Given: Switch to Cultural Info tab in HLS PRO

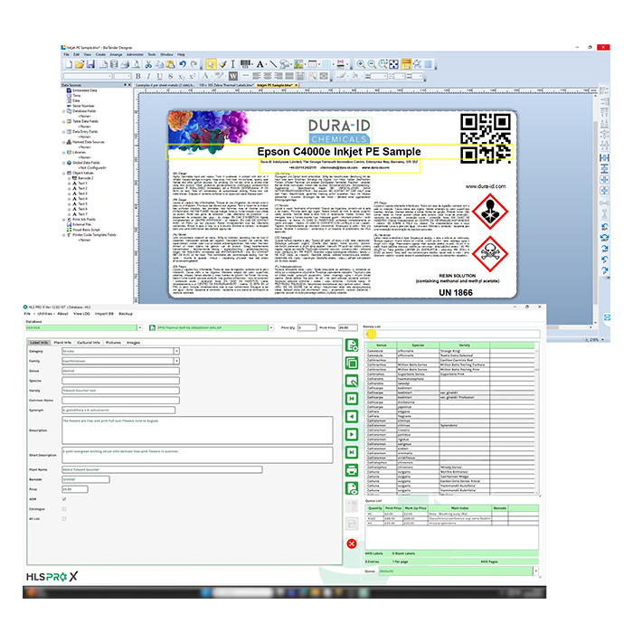Looking at the screenshot, I should [x=89, y=343].
